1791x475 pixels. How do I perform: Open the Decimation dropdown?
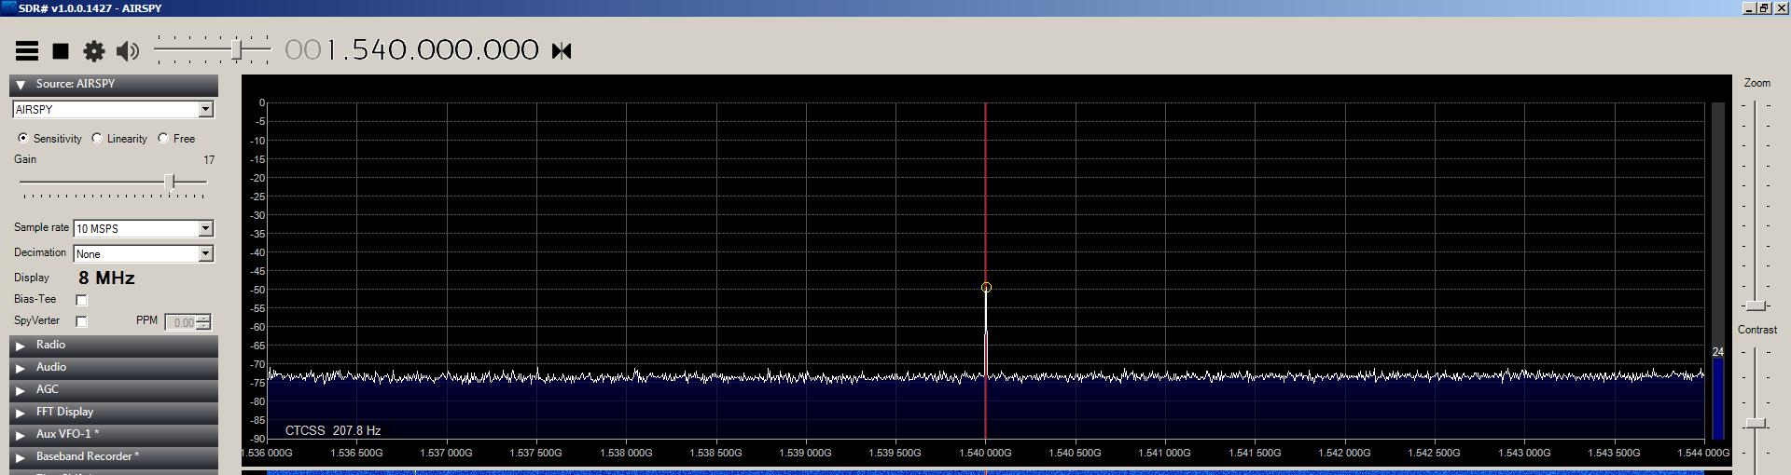pos(206,253)
